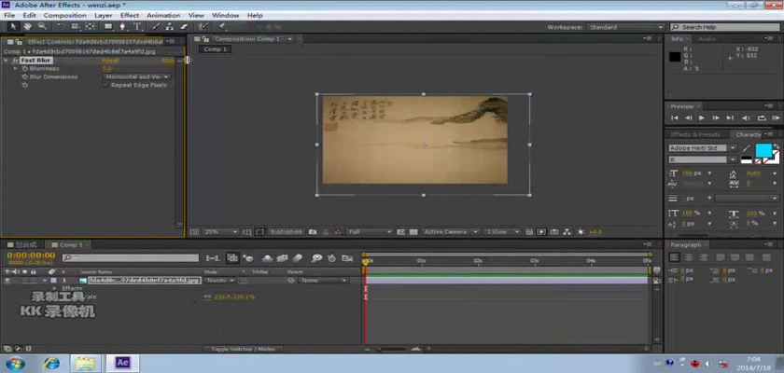Viewport: 784px width, 373px height.
Task: Open Show Channel color management button
Action: [x=339, y=232]
